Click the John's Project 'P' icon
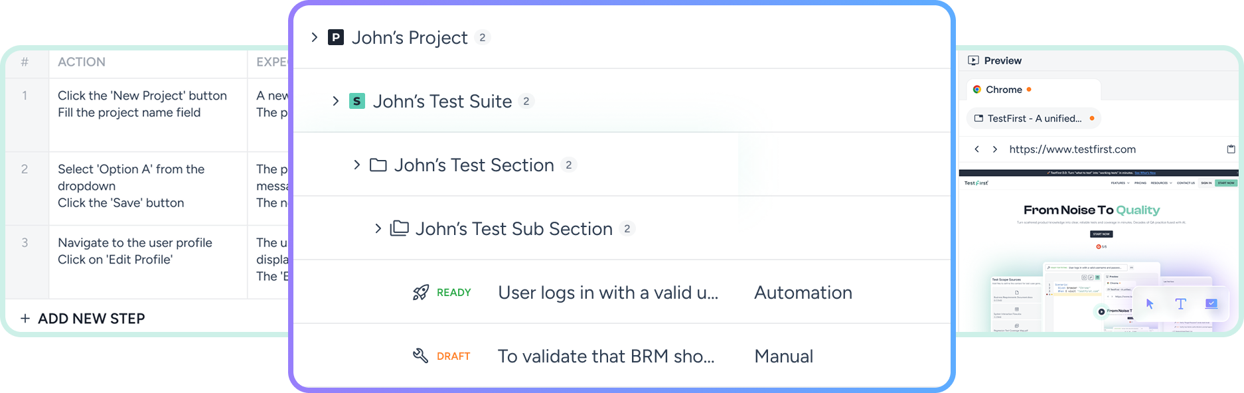1244x393 pixels. click(336, 38)
